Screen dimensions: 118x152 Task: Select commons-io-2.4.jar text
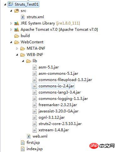click(x=56, y=86)
